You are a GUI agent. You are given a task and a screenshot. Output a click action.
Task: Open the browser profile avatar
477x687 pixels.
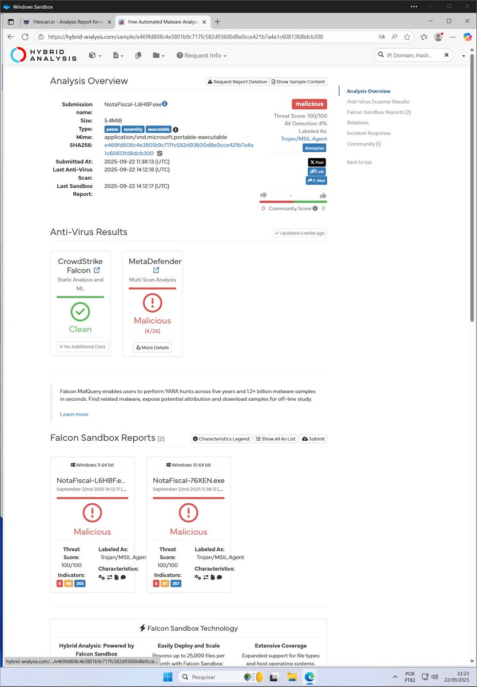tap(439, 37)
